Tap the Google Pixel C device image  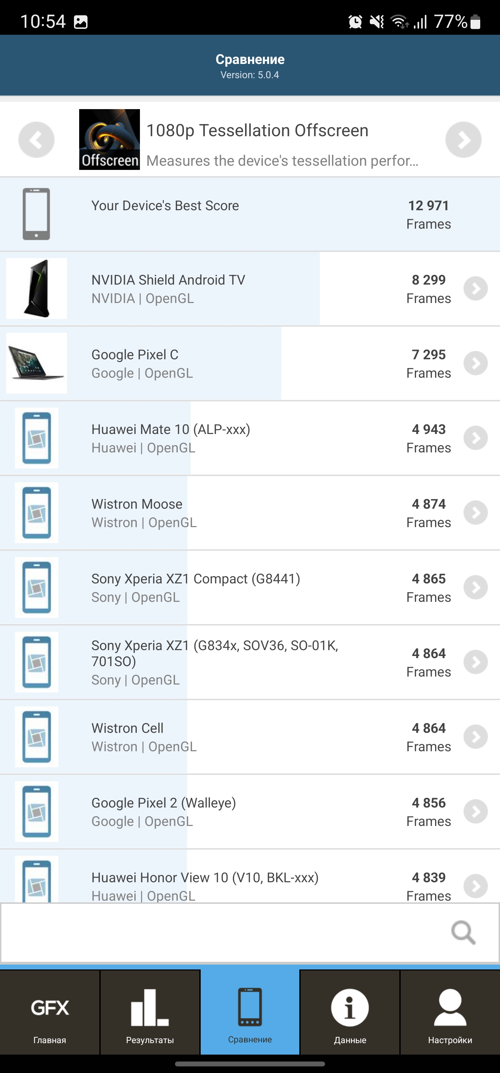pos(37,363)
